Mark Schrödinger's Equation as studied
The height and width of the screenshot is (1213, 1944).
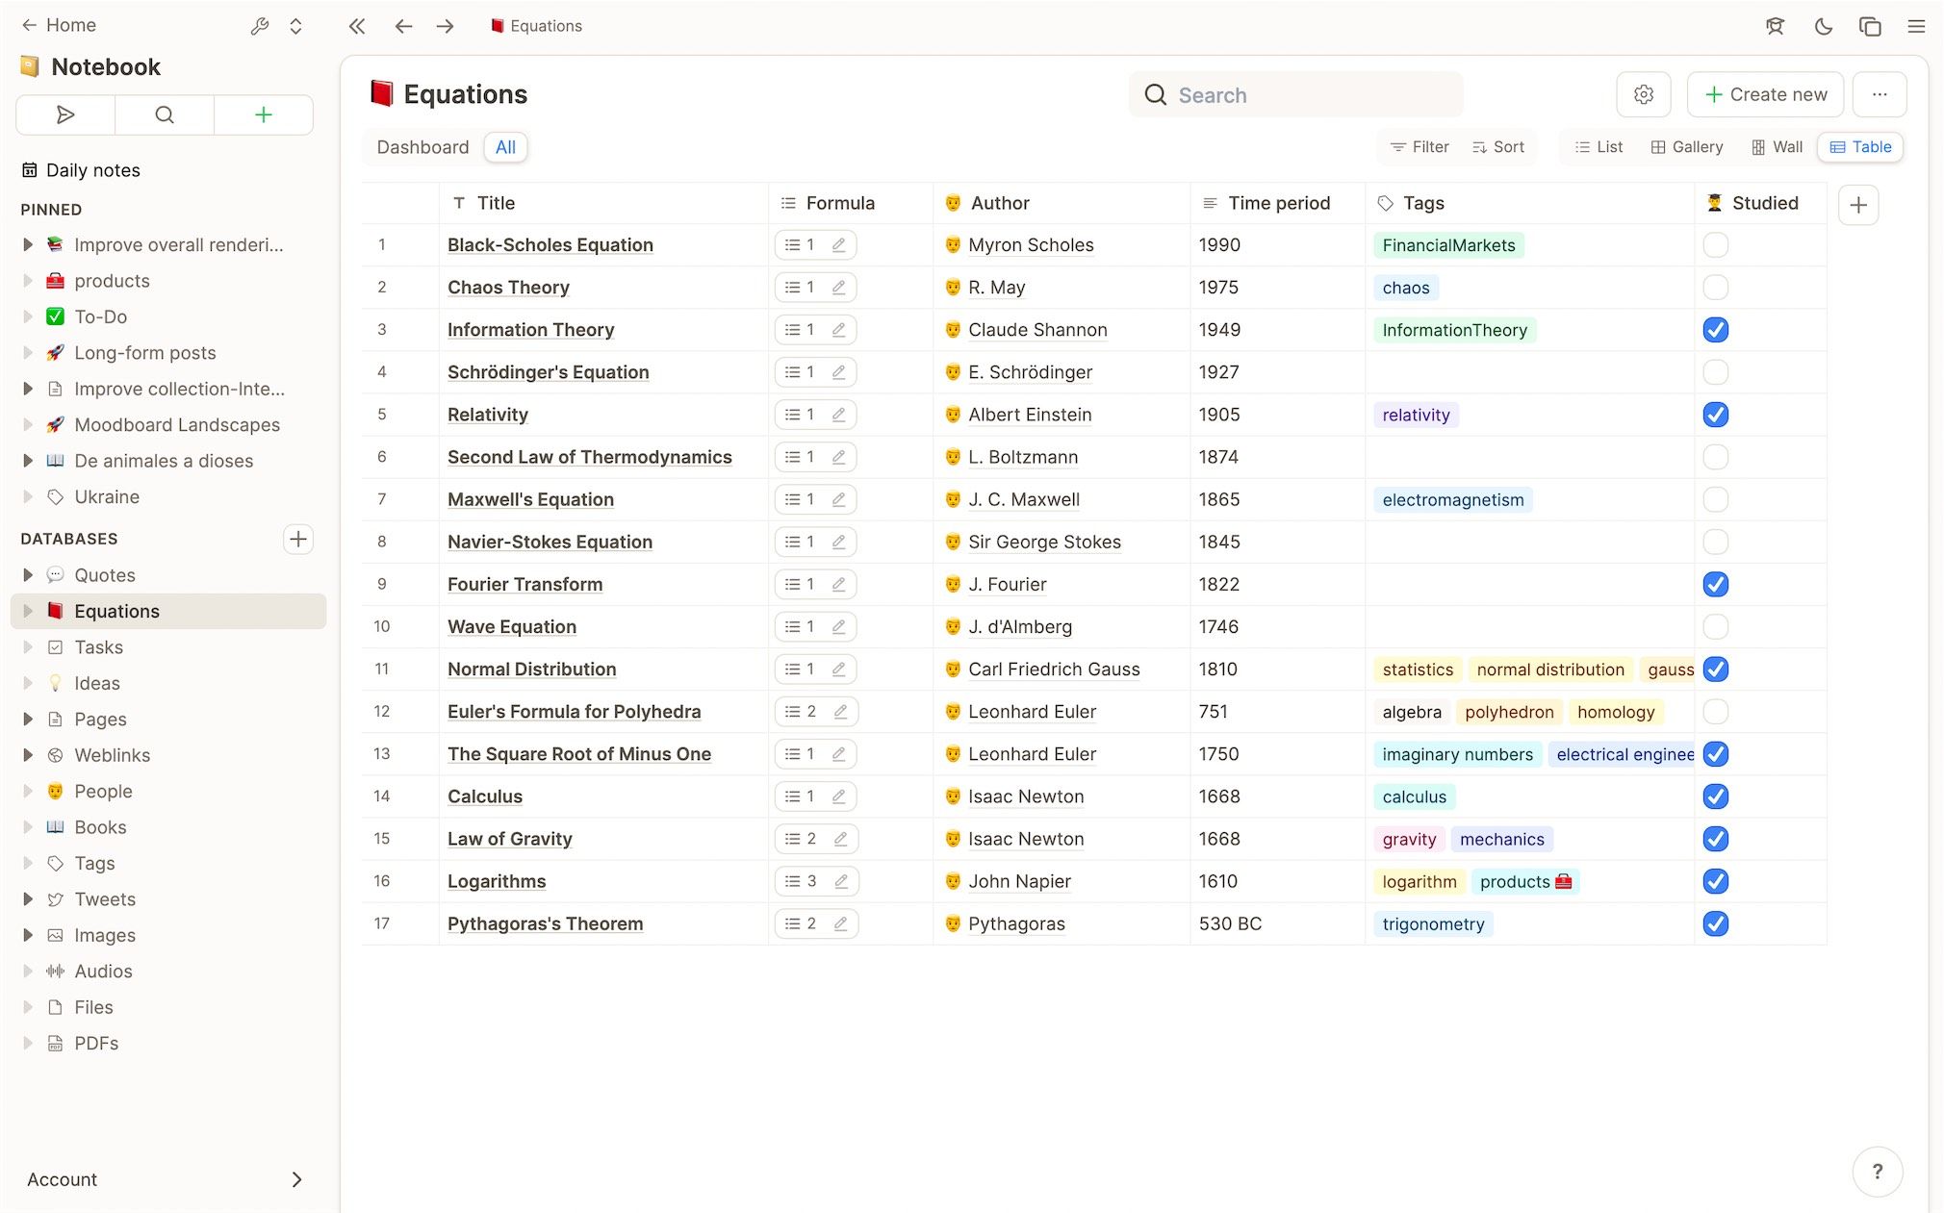pyautogui.click(x=1716, y=372)
